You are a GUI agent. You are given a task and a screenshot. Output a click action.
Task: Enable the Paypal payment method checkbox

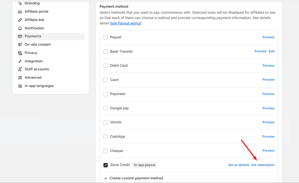click(x=105, y=37)
